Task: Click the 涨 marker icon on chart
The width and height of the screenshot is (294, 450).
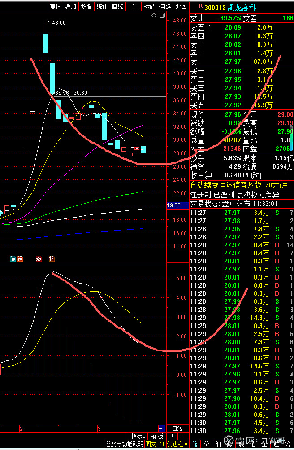Action: coord(39,258)
